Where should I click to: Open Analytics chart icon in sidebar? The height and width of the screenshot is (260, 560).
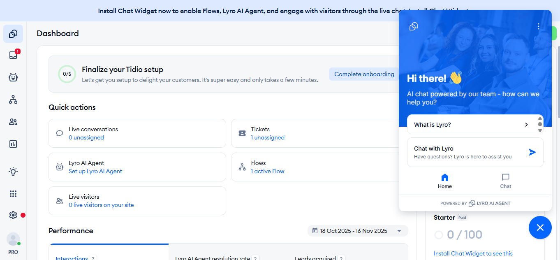pyautogui.click(x=13, y=144)
